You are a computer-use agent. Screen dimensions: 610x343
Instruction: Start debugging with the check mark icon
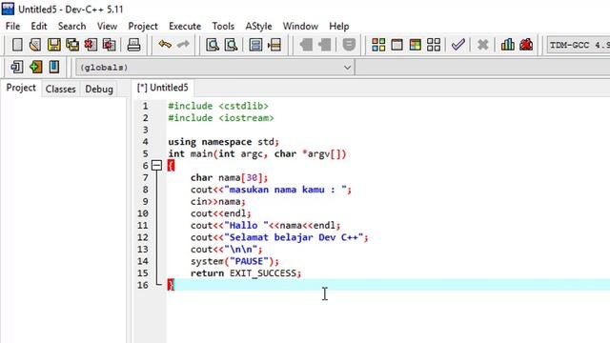[x=458, y=45]
